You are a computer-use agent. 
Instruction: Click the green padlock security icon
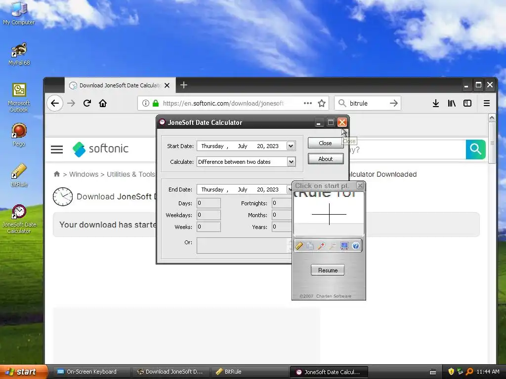[x=156, y=103]
